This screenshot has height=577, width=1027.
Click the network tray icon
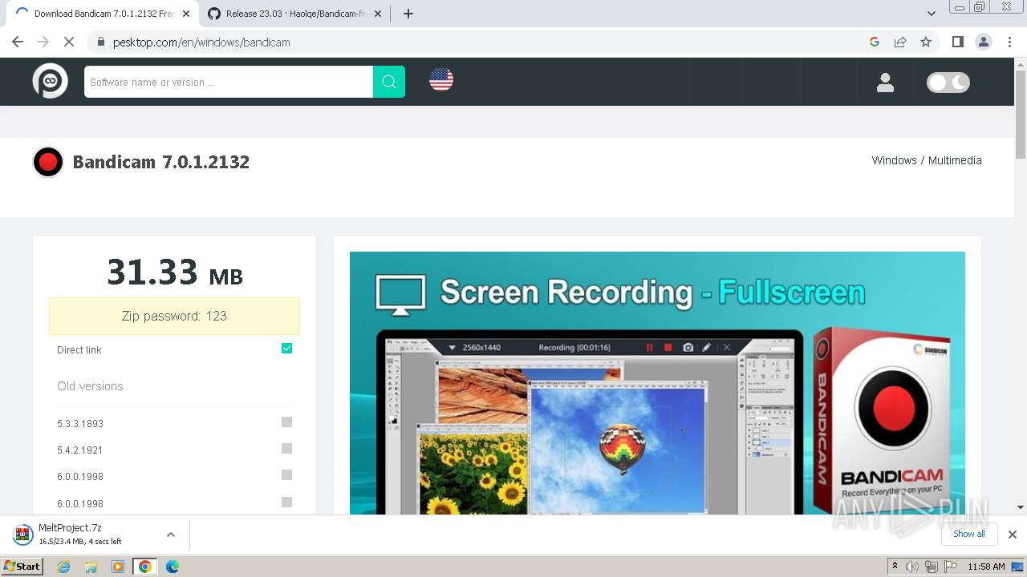point(932,567)
